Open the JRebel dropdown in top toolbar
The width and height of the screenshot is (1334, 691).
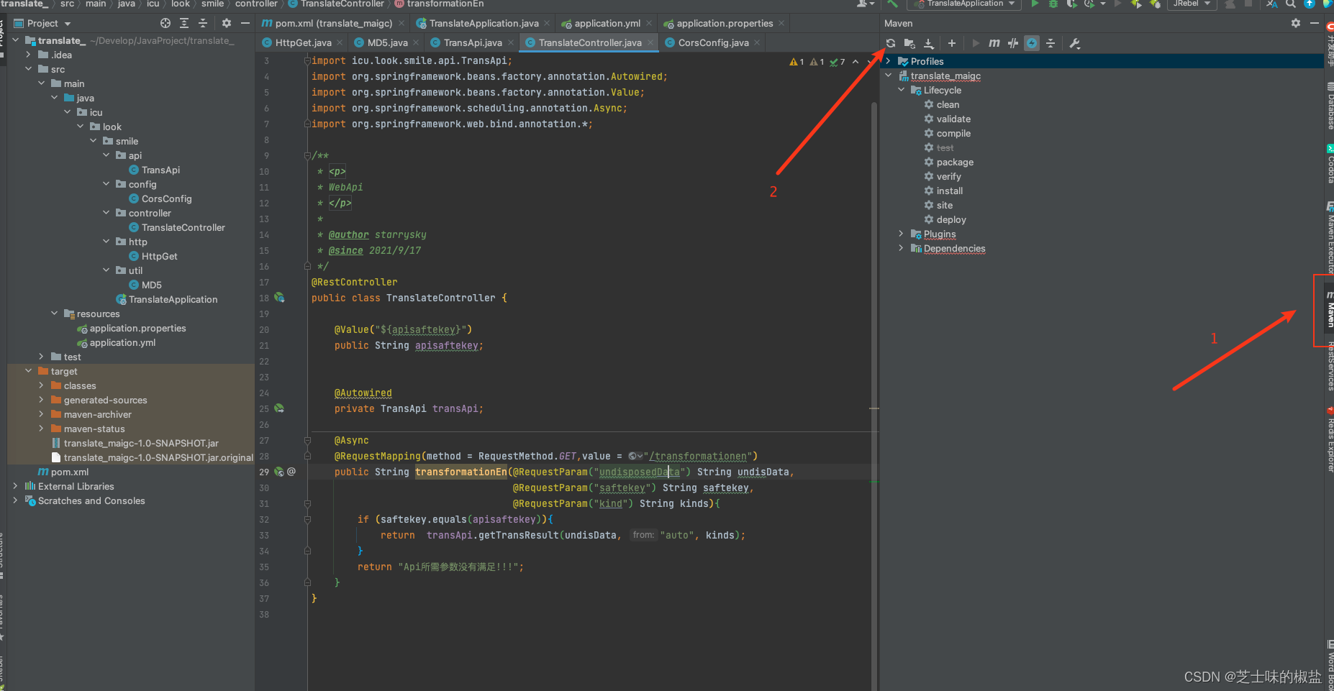[x=1192, y=4]
